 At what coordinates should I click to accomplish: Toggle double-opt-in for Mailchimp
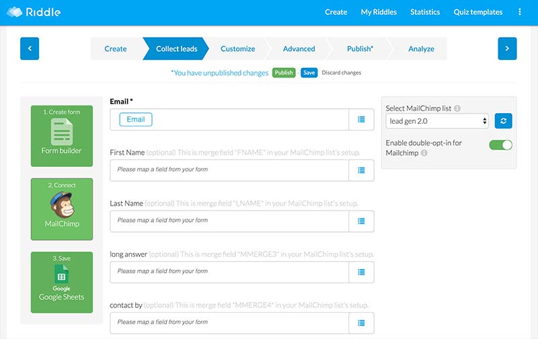[x=500, y=145]
